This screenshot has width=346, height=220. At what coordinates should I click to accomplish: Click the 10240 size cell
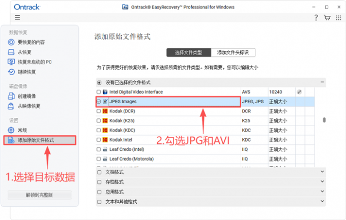(x=281, y=92)
